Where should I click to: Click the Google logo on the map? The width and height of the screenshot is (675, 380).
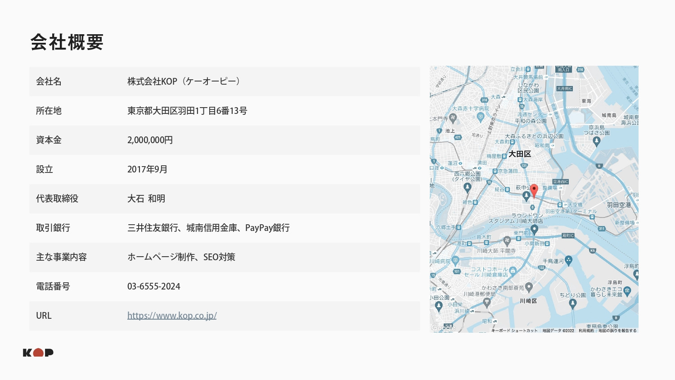pyautogui.click(x=444, y=327)
